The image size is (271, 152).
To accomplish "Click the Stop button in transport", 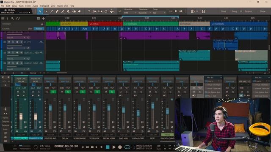I will click(x=108, y=147).
